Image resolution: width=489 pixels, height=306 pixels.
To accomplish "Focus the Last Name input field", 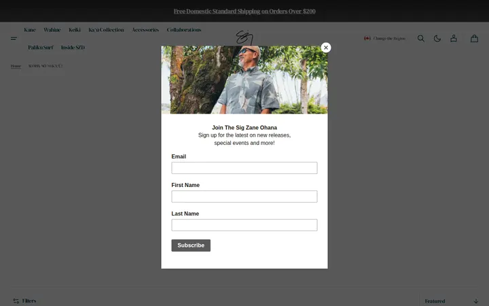I will point(244,225).
